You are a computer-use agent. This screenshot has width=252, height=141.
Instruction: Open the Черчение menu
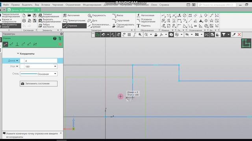58,5
